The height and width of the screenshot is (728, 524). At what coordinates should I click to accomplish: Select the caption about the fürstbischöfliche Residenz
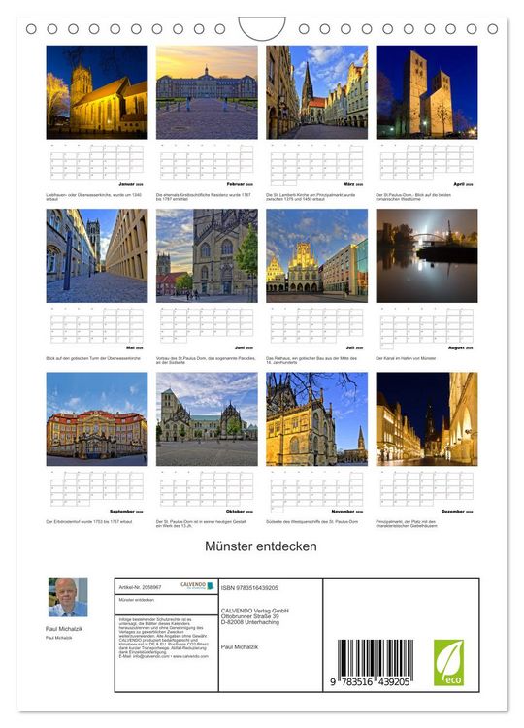tap(203, 197)
